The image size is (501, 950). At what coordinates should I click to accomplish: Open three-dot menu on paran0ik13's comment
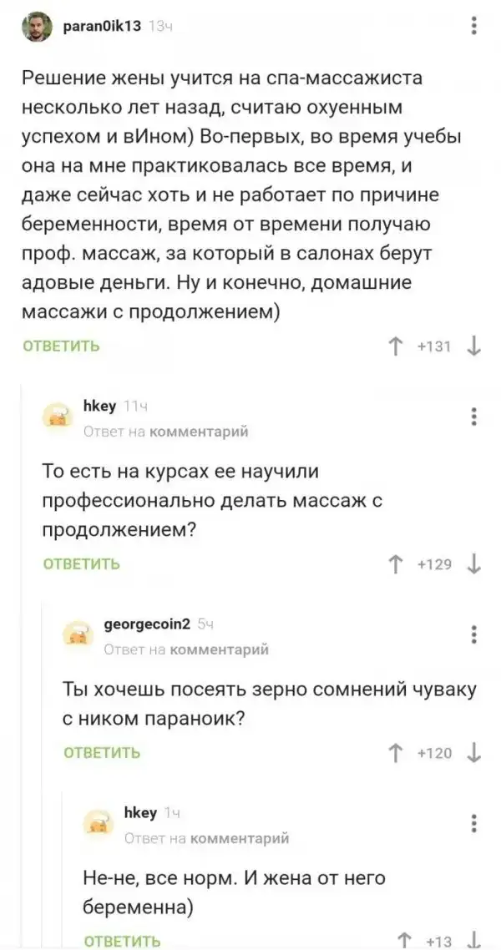coord(474,28)
